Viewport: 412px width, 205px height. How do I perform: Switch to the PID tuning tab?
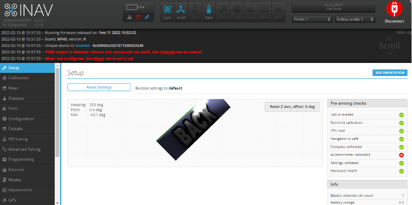click(x=18, y=138)
